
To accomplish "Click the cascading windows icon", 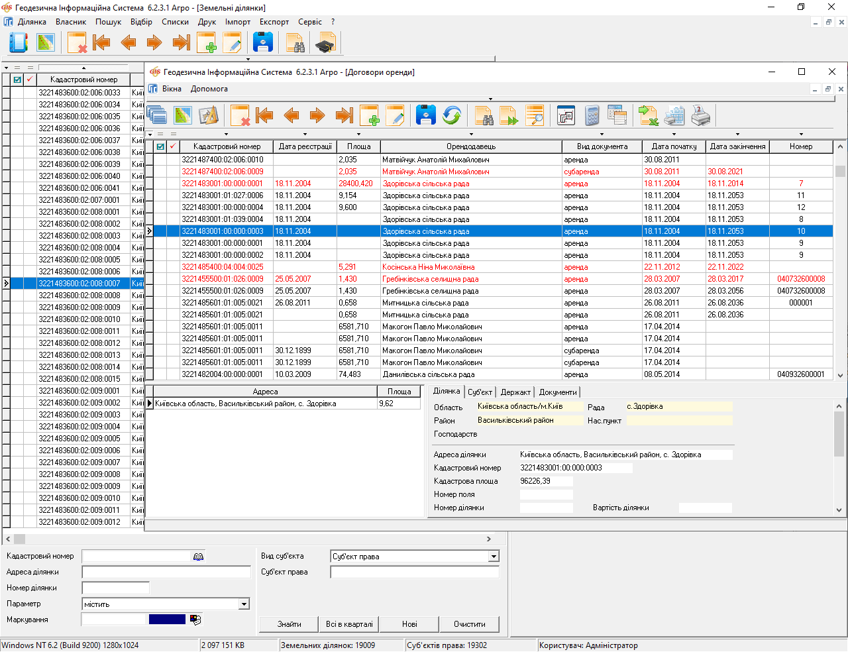I will pos(157,115).
